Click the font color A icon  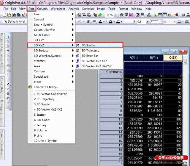click(100, 22)
